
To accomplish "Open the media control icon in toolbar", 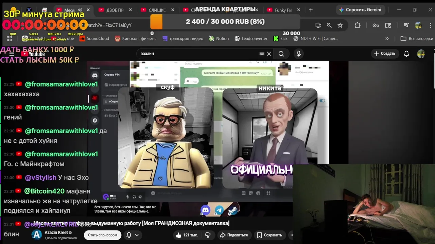I will coord(406,25).
